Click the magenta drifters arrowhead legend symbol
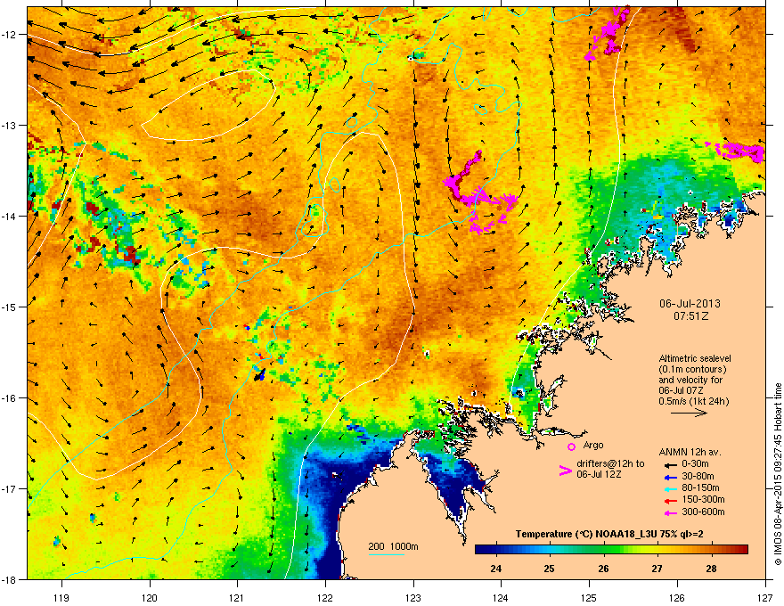 click(565, 471)
